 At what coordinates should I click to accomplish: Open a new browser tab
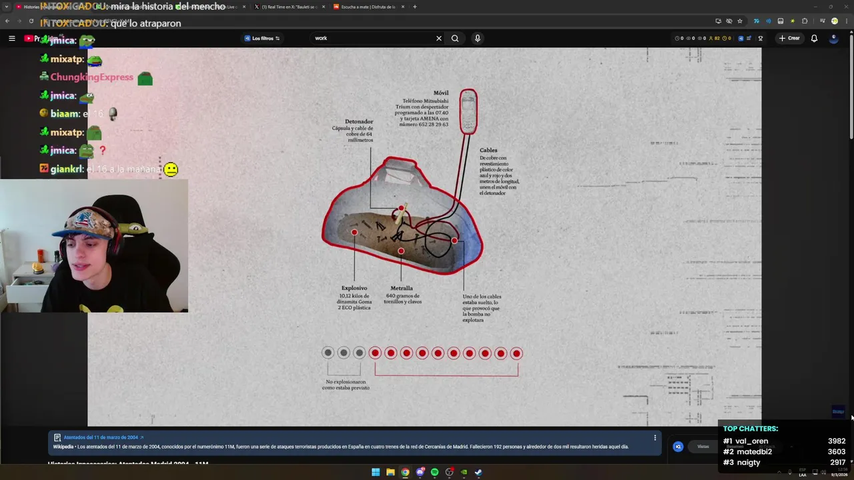pos(414,7)
